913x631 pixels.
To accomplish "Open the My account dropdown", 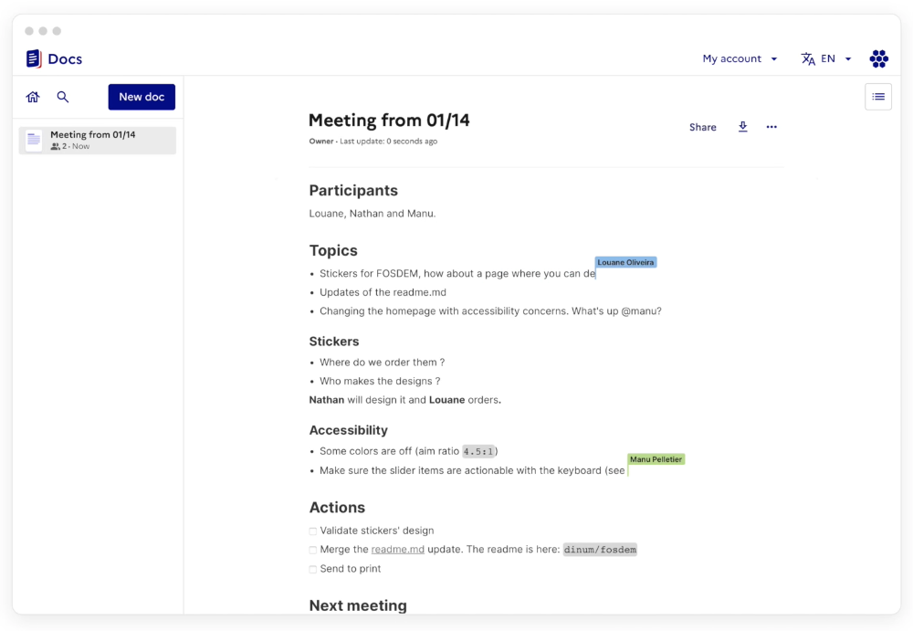I will click(x=730, y=58).
